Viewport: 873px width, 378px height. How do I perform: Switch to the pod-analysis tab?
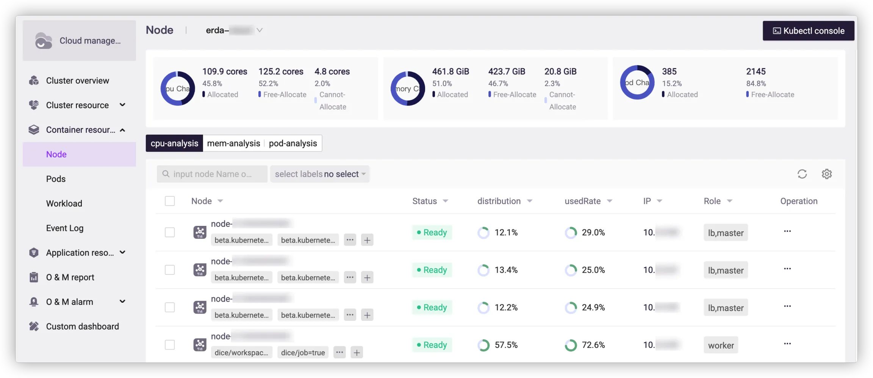click(x=293, y=143)
